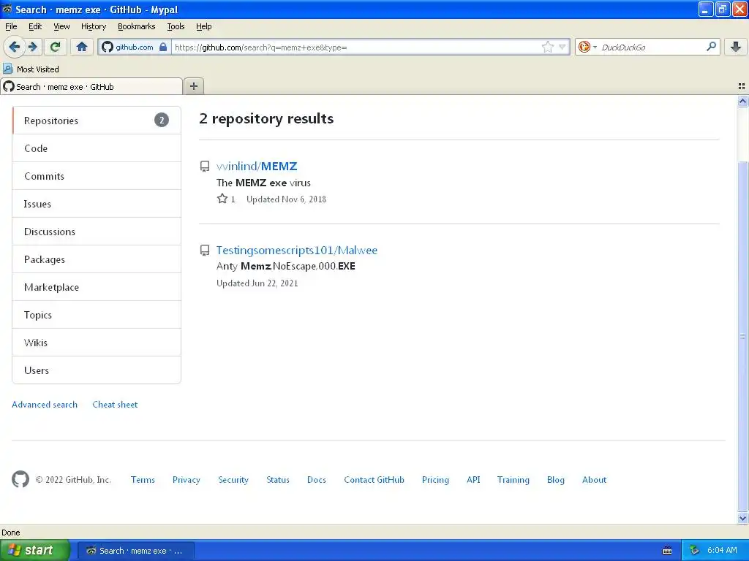Select the Wikis search filter
749x561 pixels.
coord(97,343)
